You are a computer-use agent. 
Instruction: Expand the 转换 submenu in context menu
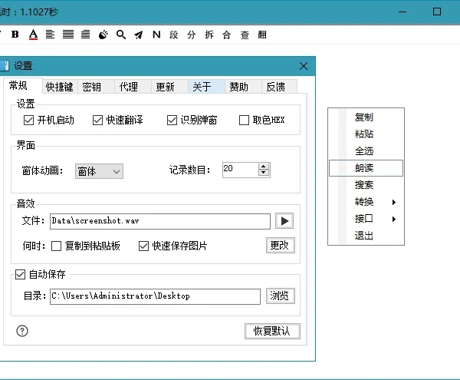[365, 202]
